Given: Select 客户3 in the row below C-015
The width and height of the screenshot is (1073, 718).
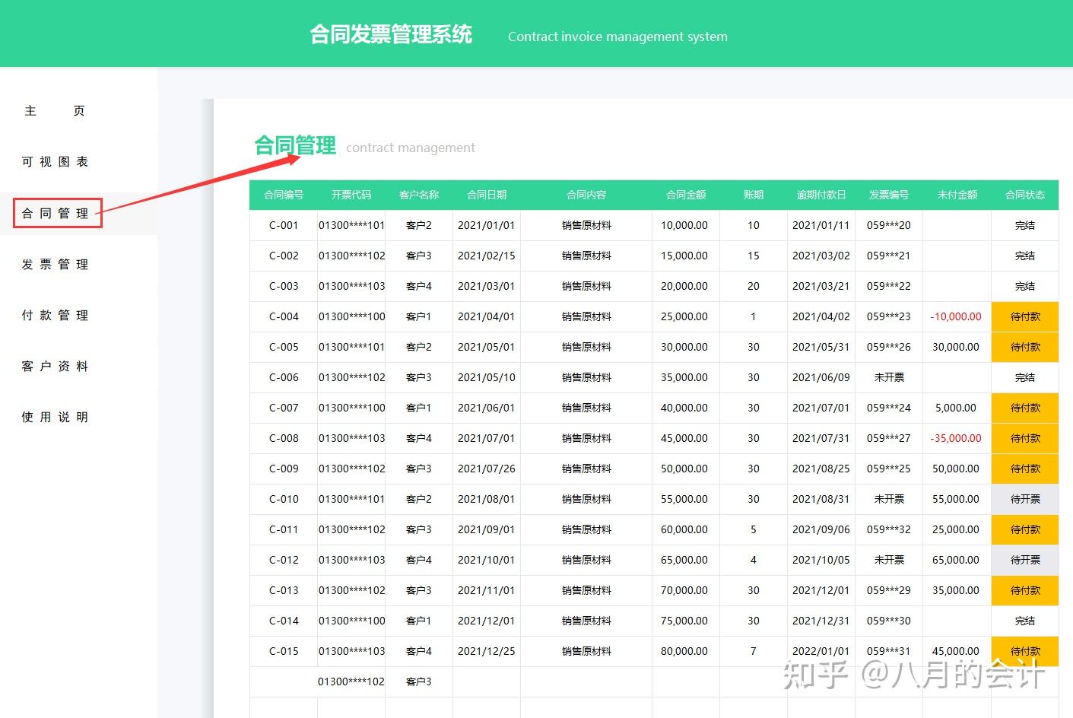Looking at the screenshot, I should coord(419,681).
